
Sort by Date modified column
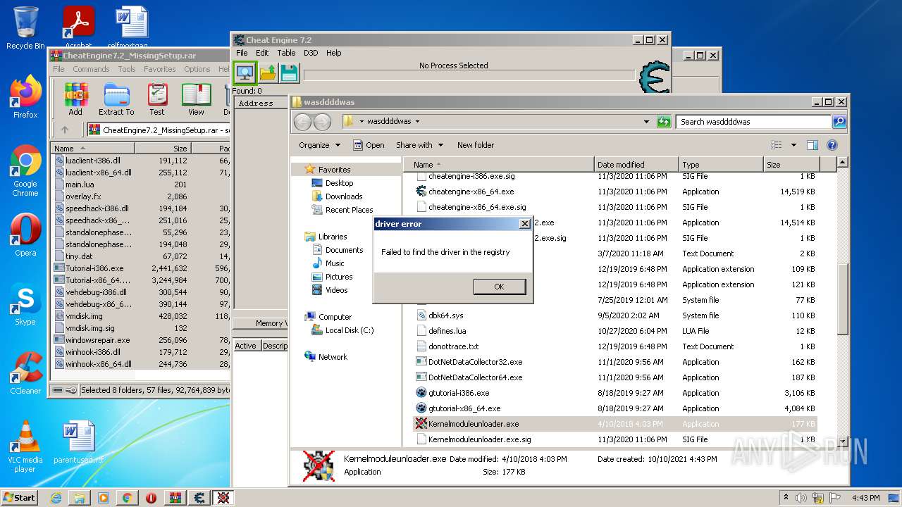point(636,165)
